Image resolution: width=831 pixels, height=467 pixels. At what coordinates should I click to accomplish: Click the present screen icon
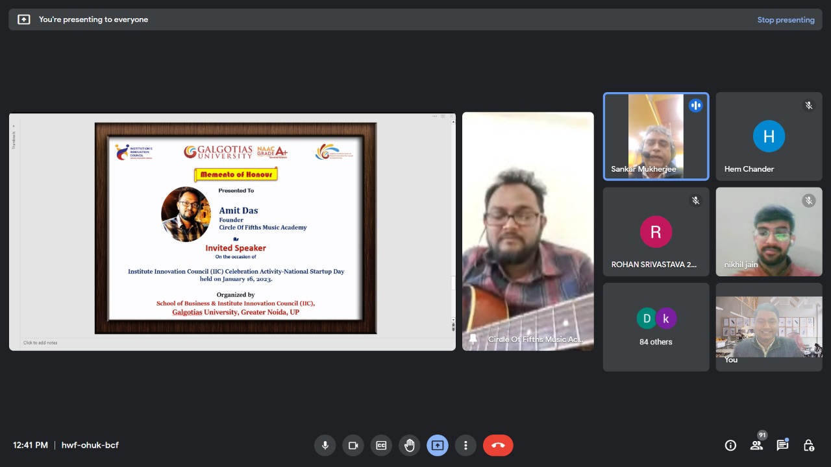[x=437, y=446]
